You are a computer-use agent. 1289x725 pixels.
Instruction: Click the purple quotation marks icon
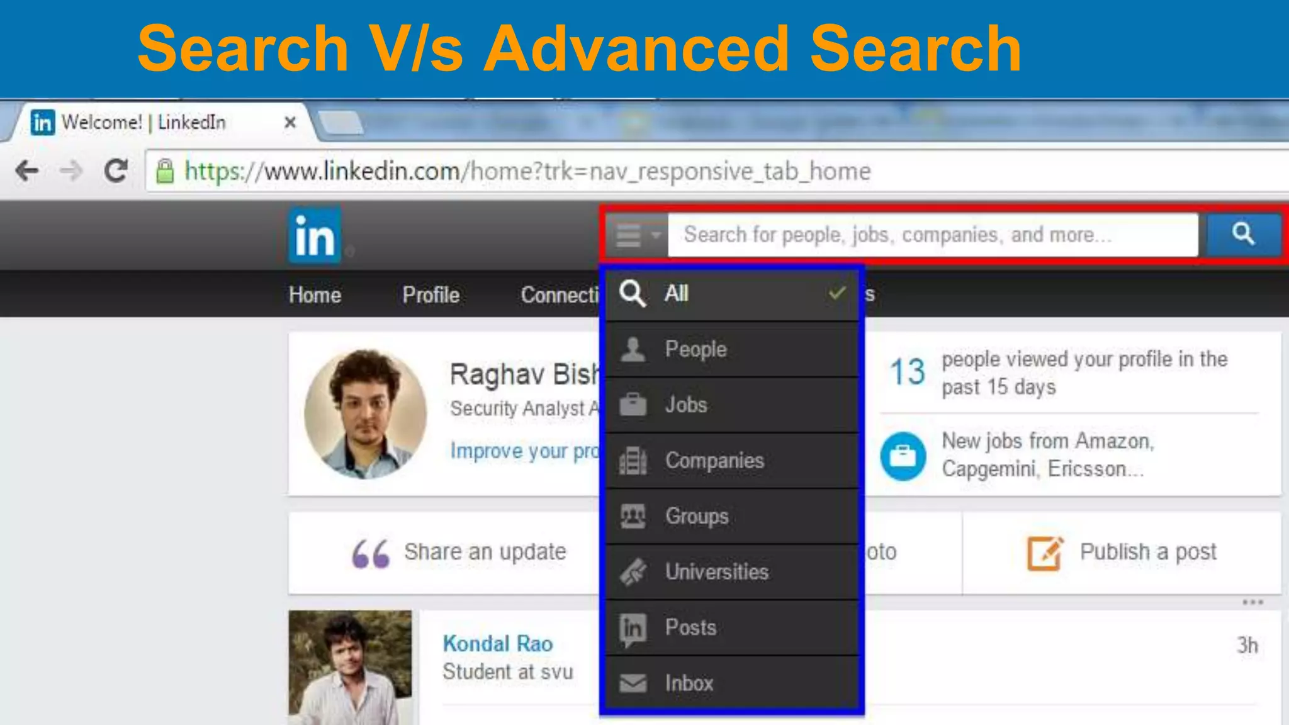pyautogui.click(x=371, y=554)
